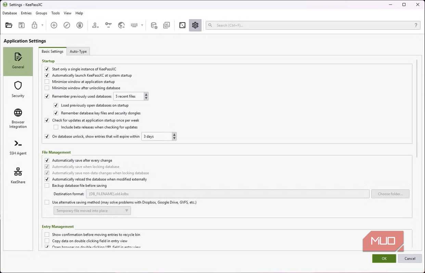
Task: Click the Save database toolbar icon
Action: tap(22, 25)
